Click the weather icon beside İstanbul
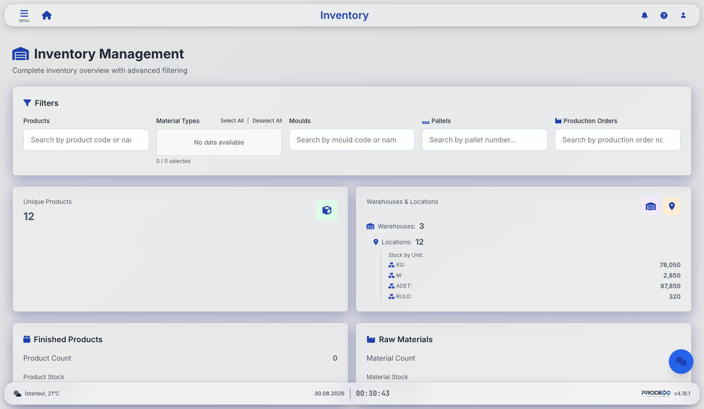This screenshot has width=704, height=409. [17, 394]
